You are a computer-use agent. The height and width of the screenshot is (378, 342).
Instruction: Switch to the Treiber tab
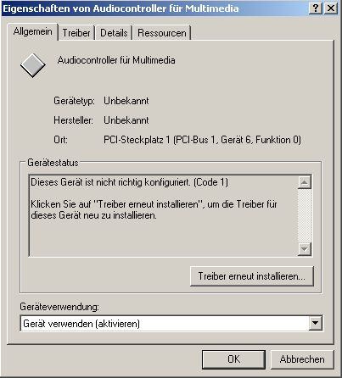(76, 33)
